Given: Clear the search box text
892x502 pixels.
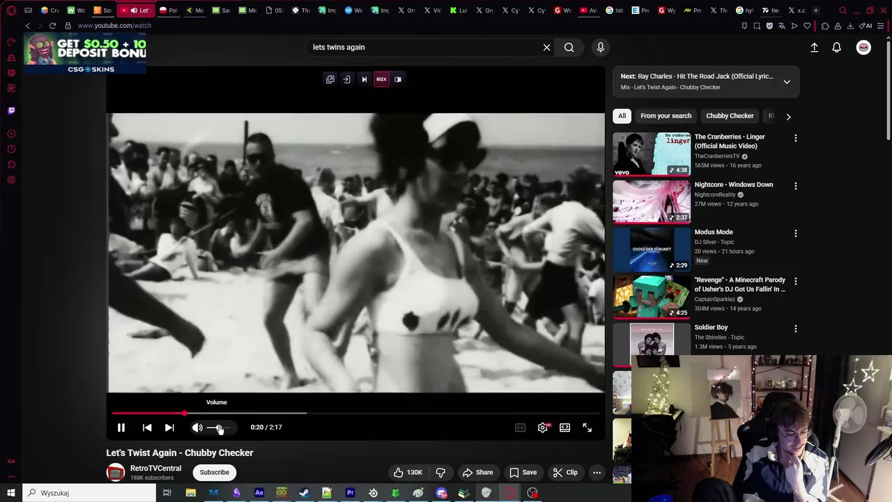Looking at the screenshot, I should click(547, 47).
